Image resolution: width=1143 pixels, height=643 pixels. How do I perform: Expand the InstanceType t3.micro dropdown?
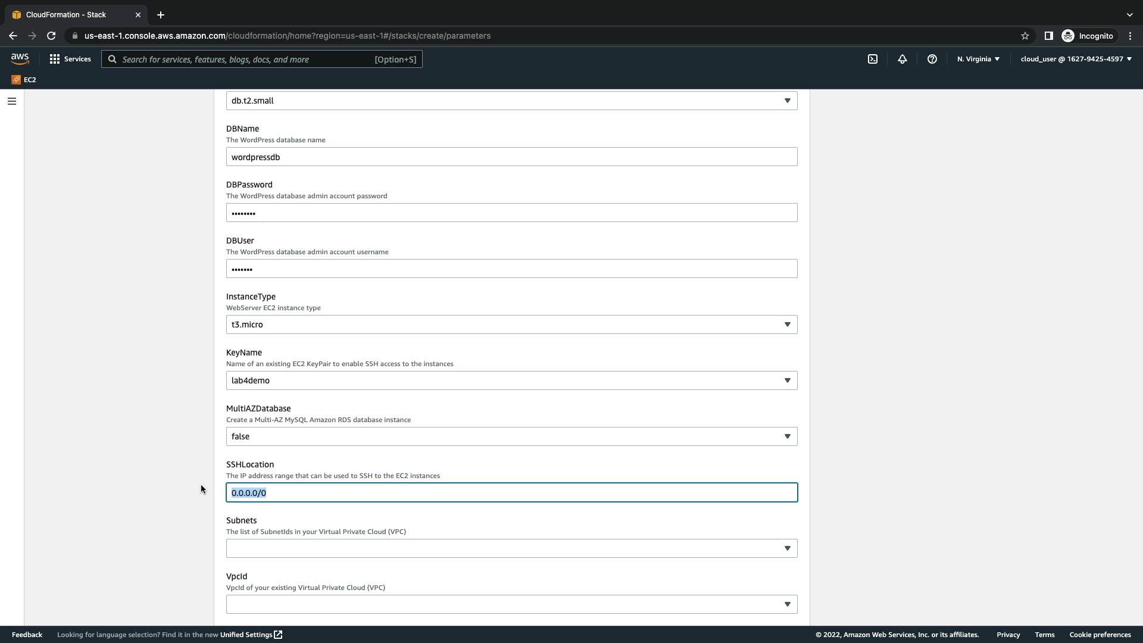(511, 324)
